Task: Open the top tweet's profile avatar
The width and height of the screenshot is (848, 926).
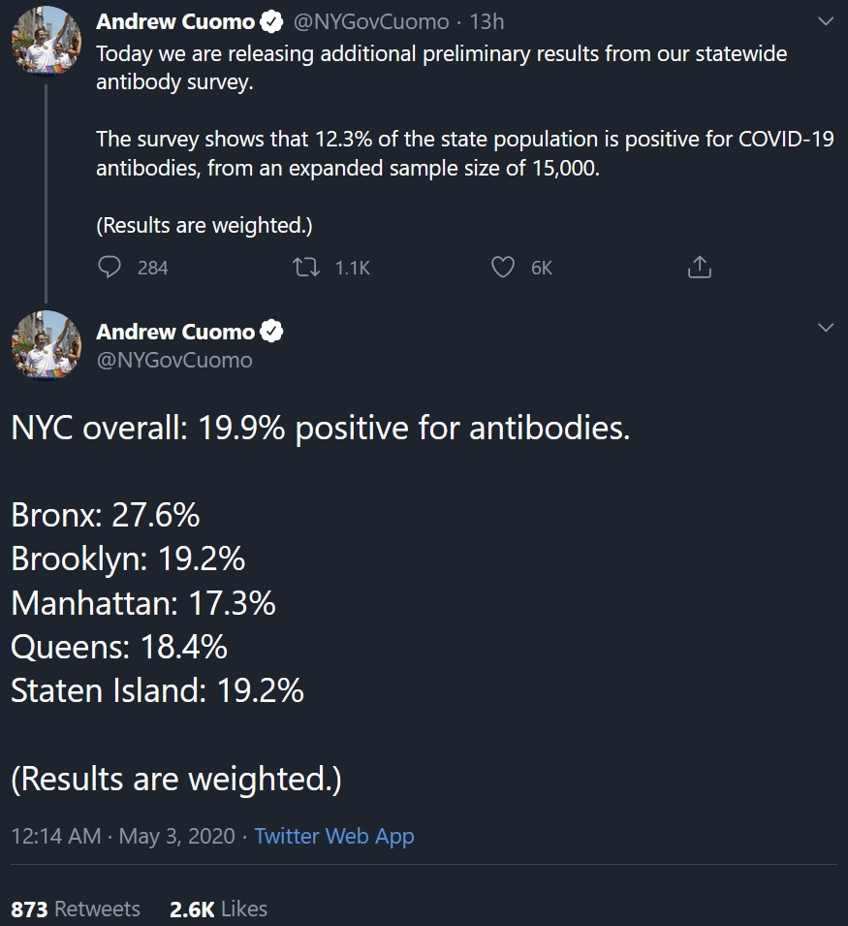Action: tap(46, 41)
